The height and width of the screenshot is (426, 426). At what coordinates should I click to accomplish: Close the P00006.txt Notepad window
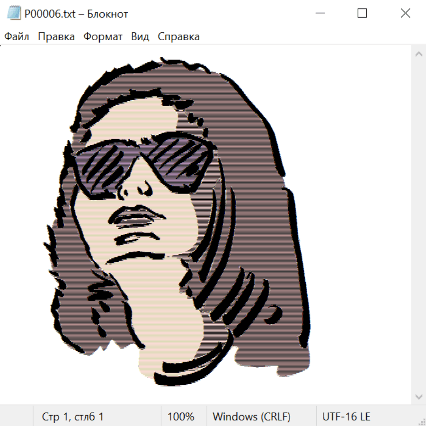[x=405, y=14]
